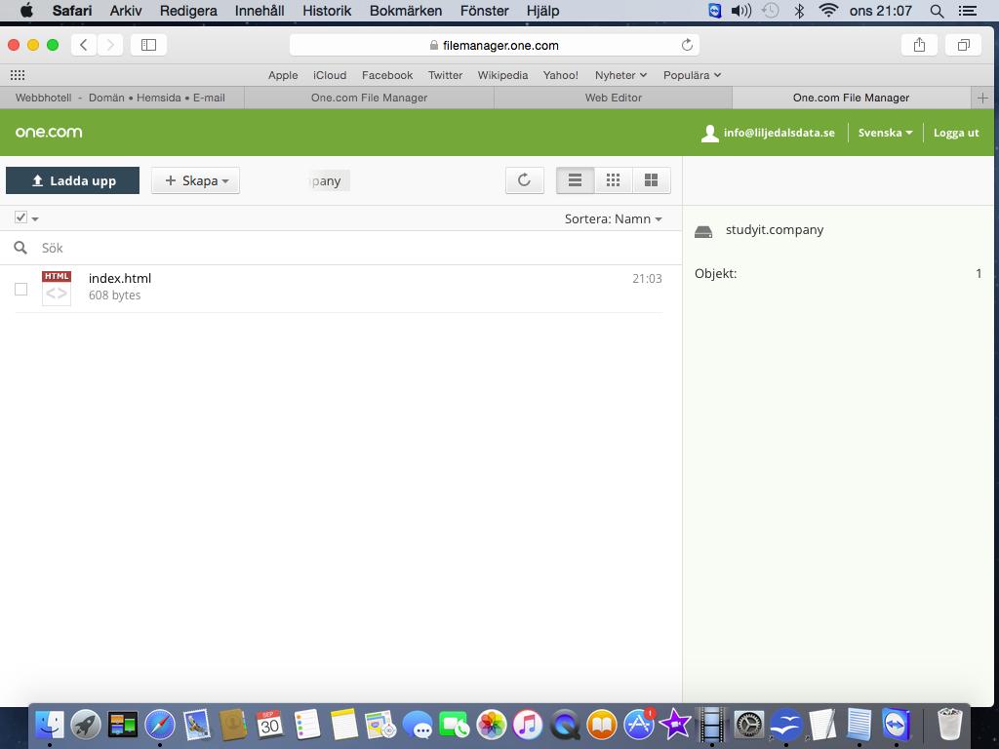Toggle the select-all checkbox
999x749 pixels.
21,217
